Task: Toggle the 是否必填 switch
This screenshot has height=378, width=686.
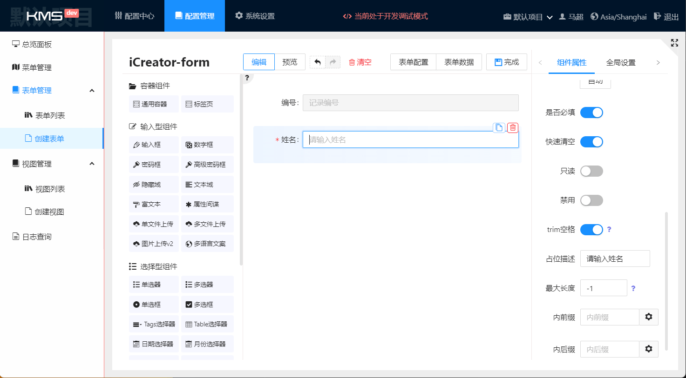Action: (x=591, y=113)
